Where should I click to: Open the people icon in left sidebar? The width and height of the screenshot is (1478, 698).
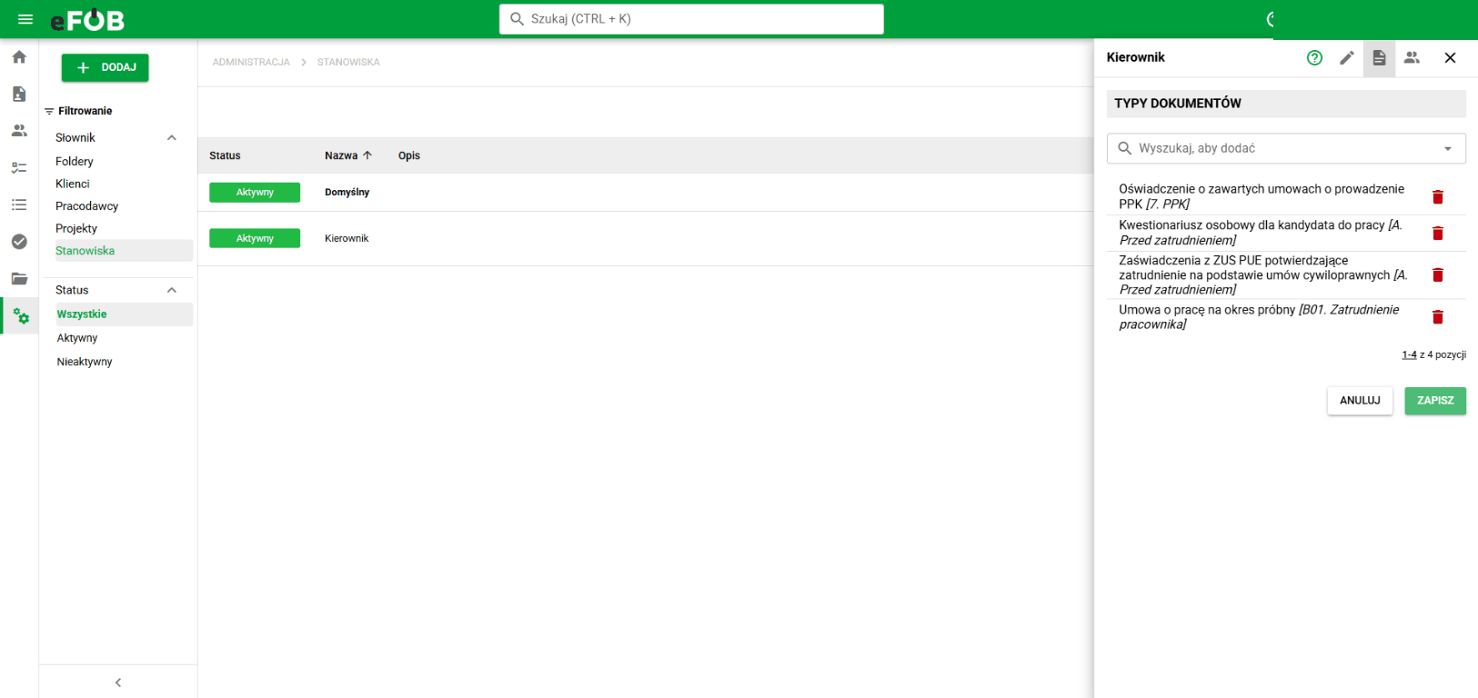point(19,131)
